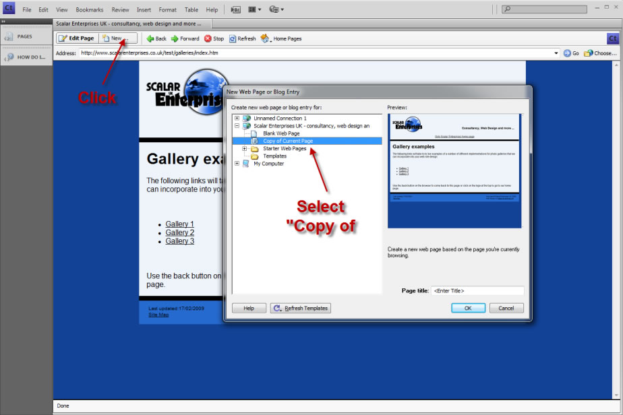623x415 pixels.
Task: Click the Unnamed Connection 1 globe icon
Action: (246, 119)
